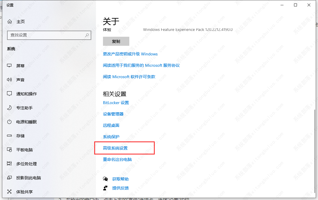Click the 相关设置 heading
Screen dimensions: 318x200
(x=115, y=94)
